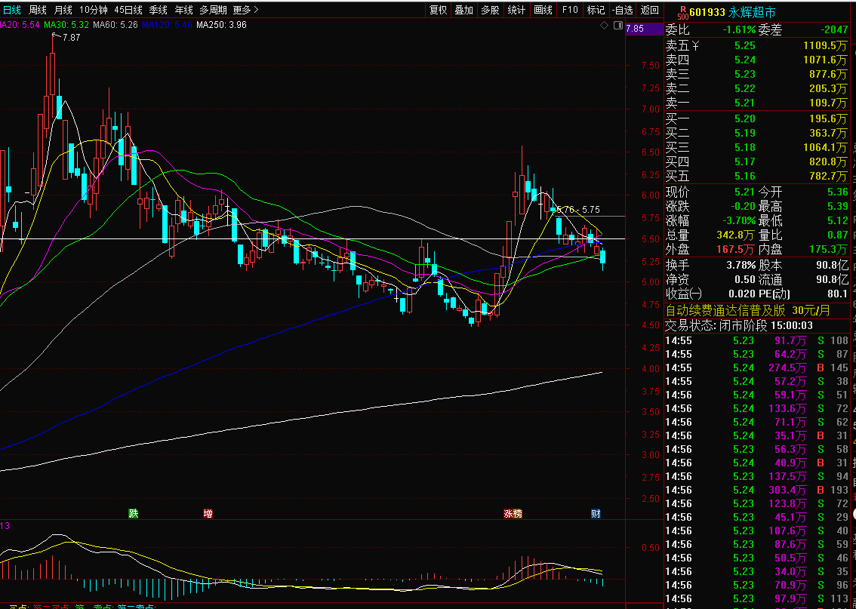856x609 pixels.
Task: Click the 总量 342.8万 value
Action: click(x=736, y=235)
